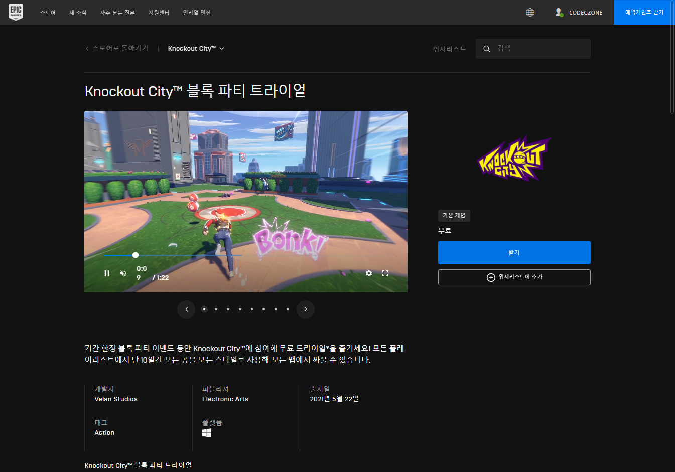Click the 에픽게임즈 받기 button

[x=644, y=12]
